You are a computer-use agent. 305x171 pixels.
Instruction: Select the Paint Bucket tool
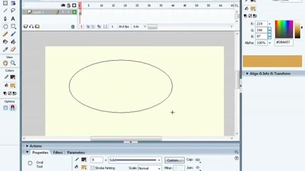tap(13, 42)
